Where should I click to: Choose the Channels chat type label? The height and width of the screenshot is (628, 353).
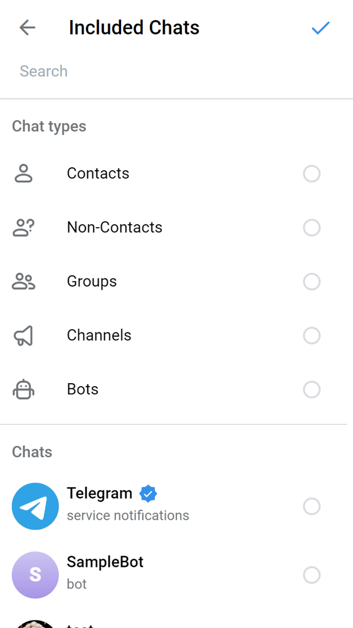(99, 335)
